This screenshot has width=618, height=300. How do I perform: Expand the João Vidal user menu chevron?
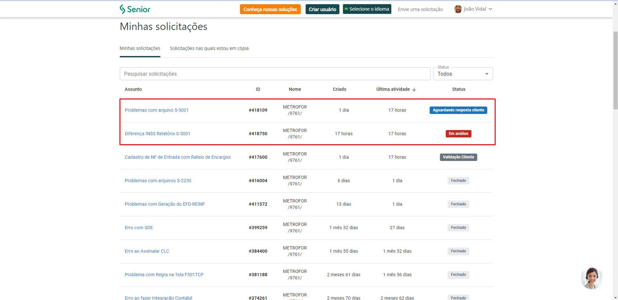(490, 9)
